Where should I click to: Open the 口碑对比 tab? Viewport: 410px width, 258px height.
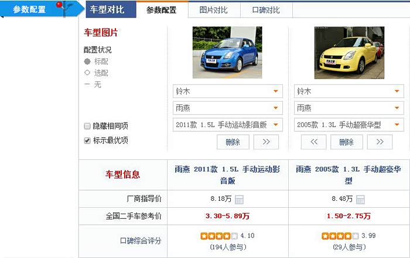click(x=266, y=10)
